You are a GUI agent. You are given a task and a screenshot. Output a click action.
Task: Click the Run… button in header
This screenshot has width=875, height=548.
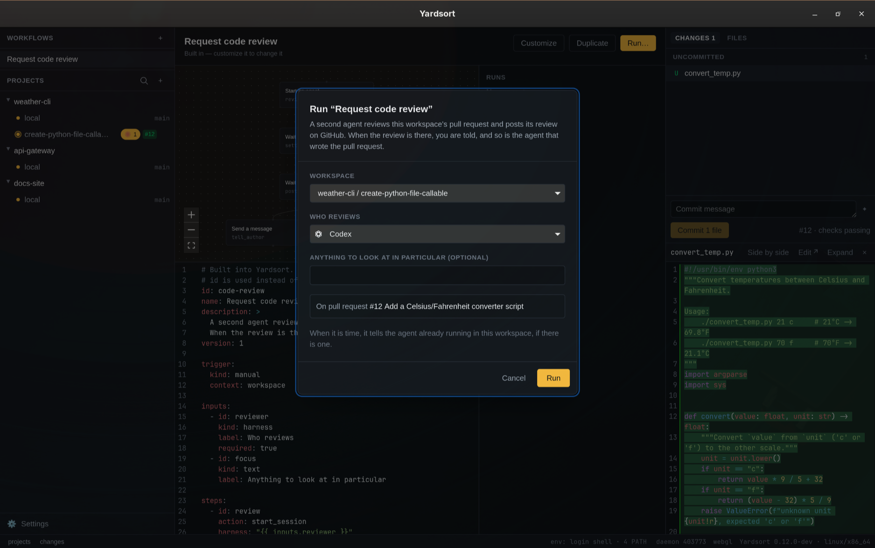(x=638, y=43)
